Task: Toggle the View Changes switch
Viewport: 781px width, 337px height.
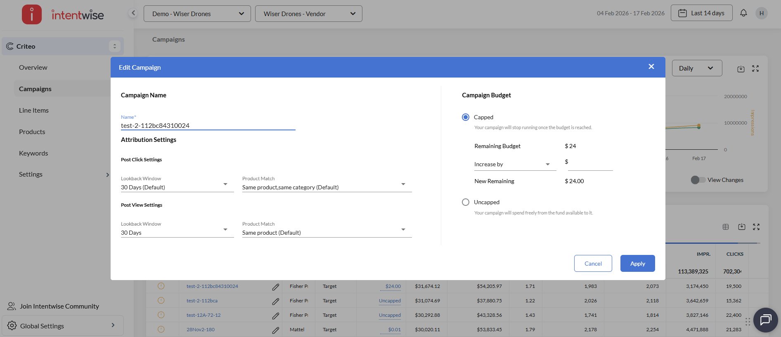Action: (698, 180)
